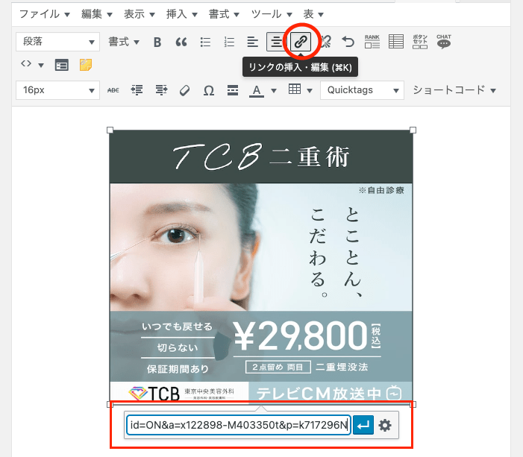Screen dimensions: 523x457
Task: Undo the last action
Action: coord(348,42)
